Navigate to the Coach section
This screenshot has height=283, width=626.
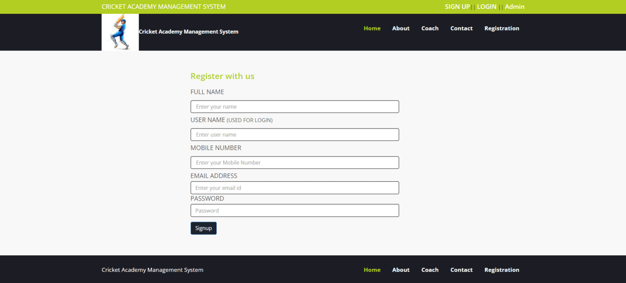tap(430, 28)
